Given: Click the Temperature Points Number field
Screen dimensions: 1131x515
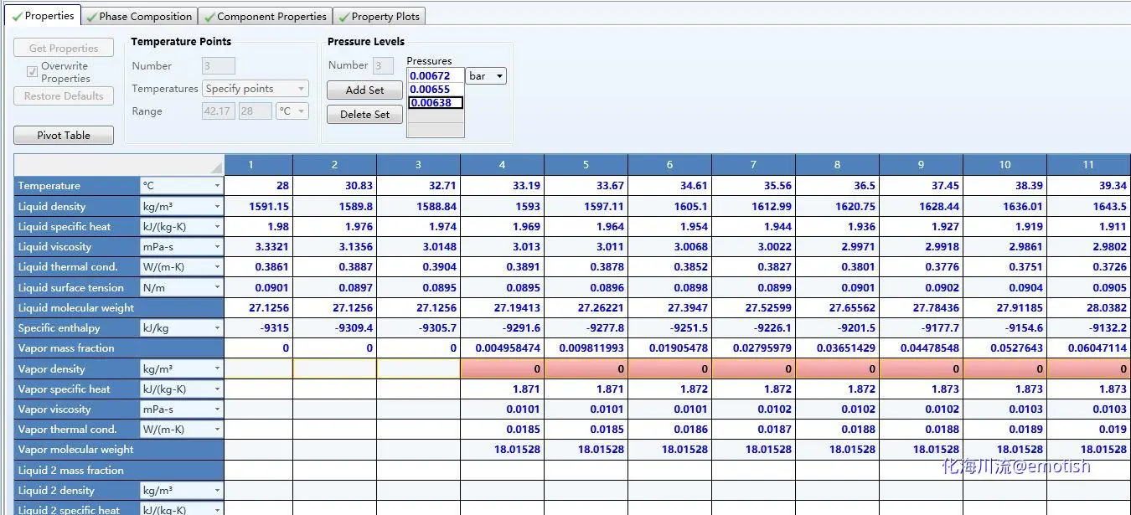Looking at the screenshot, I should (x=219, y=65).
